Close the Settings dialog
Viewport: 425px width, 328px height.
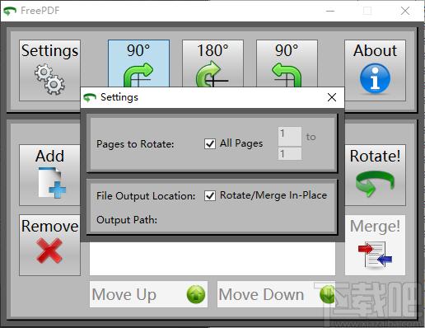point(332,97)
